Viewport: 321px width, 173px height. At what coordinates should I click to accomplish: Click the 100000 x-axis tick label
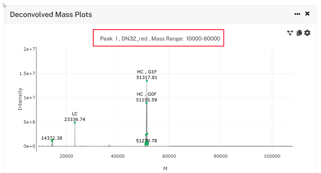click(x=272, y=156)
